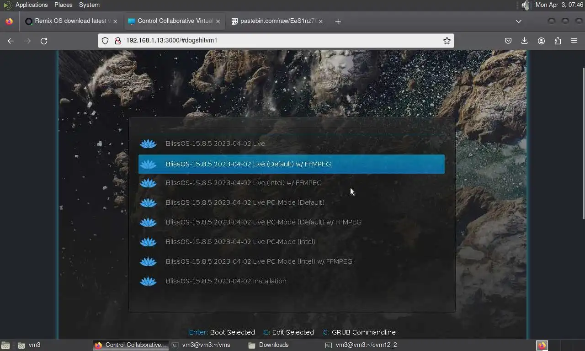Click the lotus icon beside the first Live entry
585x351 pixels.
point(148,144)
